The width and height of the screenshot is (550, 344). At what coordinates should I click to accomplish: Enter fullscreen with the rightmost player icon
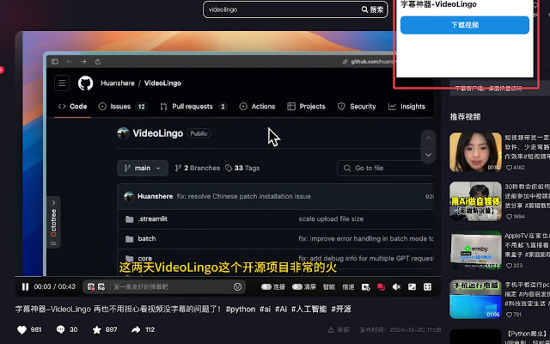click(427, 287)
